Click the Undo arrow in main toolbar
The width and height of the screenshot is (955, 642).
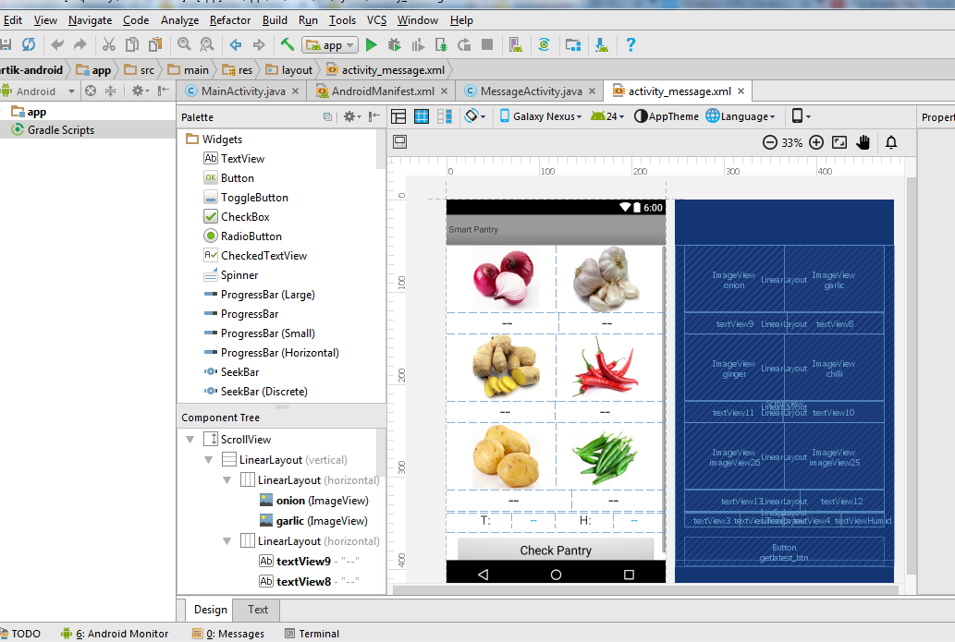pos(58,44)
